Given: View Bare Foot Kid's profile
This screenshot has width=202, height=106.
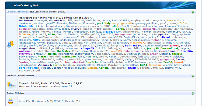Looking at the screenshot, I should (28, 68).
